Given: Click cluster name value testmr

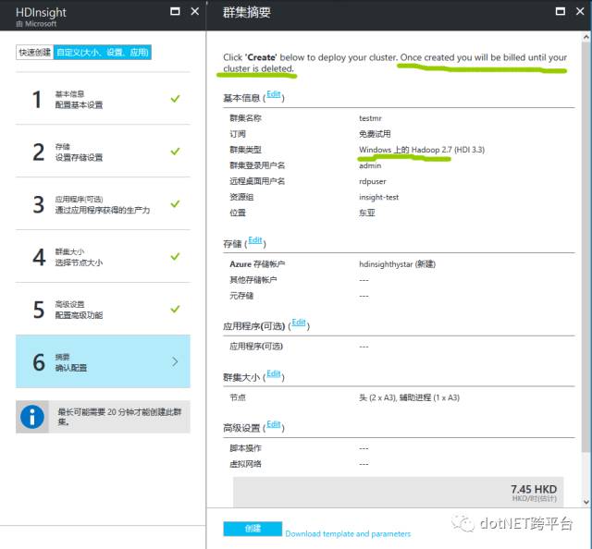Looking at the screenshot, I should pyautogui.click(x=370, y=118).
